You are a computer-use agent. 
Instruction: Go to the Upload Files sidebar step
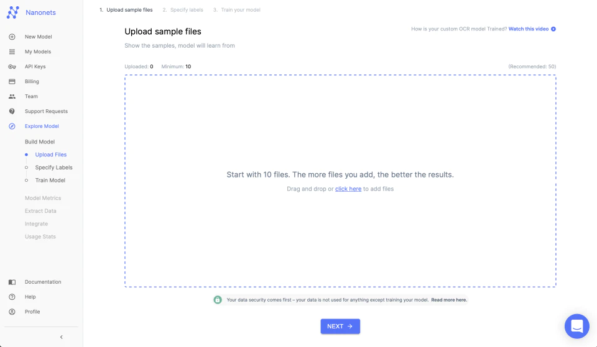click(50, 155)
